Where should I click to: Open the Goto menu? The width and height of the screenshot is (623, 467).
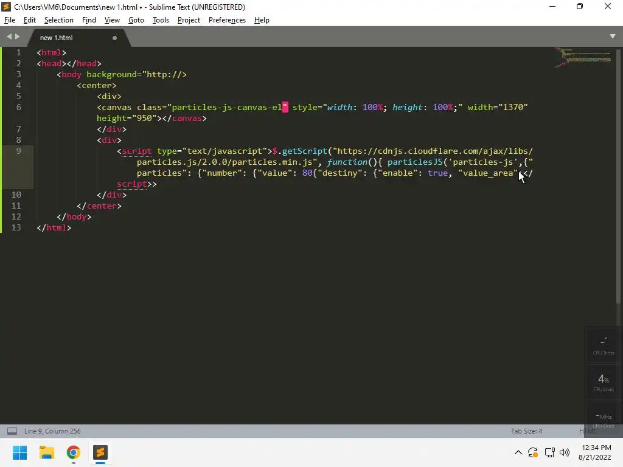136,20
